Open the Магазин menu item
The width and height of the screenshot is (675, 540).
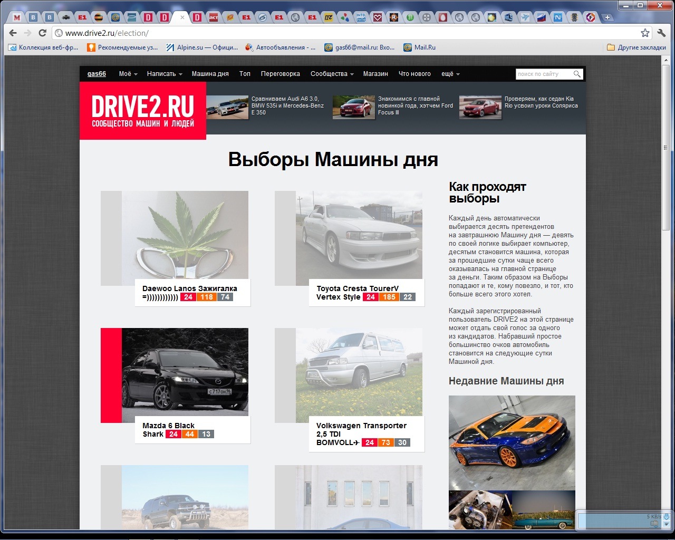pos(375,74)
